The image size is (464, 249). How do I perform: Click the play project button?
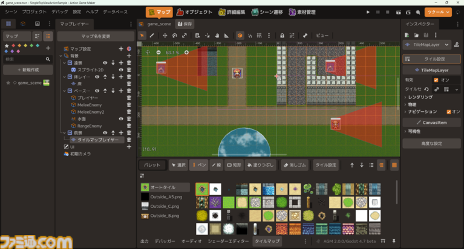(x=368, y=12)
